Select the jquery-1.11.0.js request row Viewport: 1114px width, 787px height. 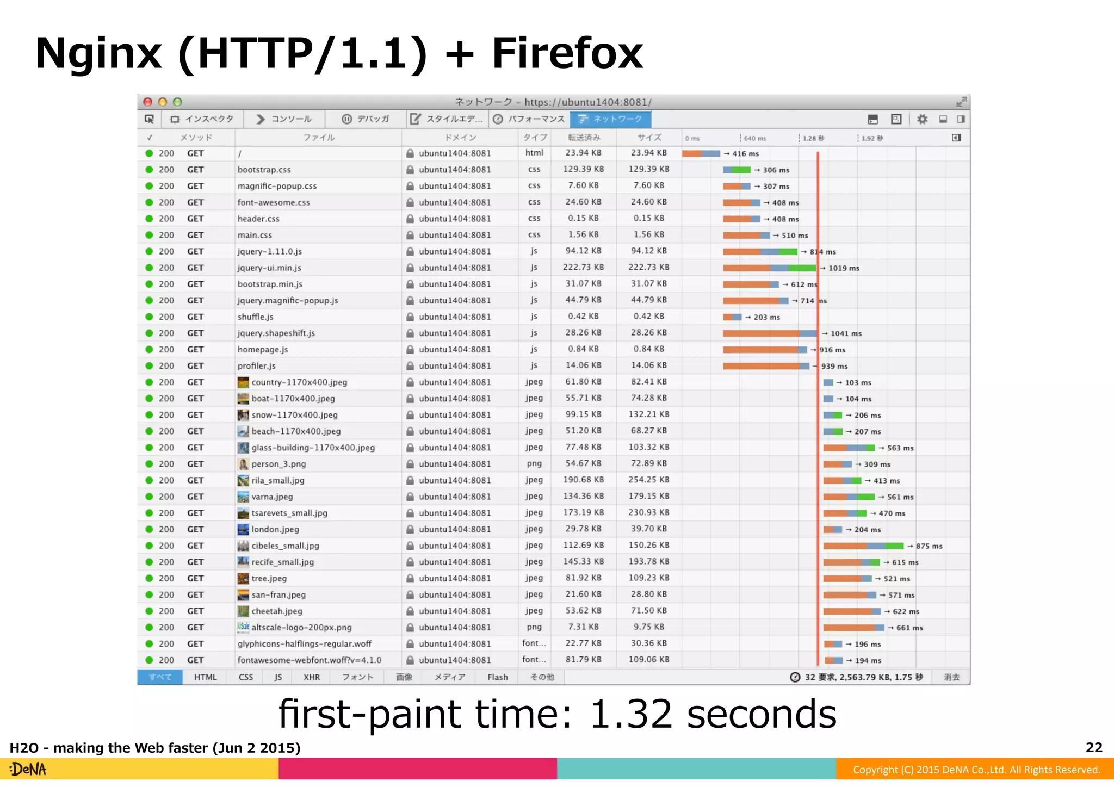[x=554, y=251]
